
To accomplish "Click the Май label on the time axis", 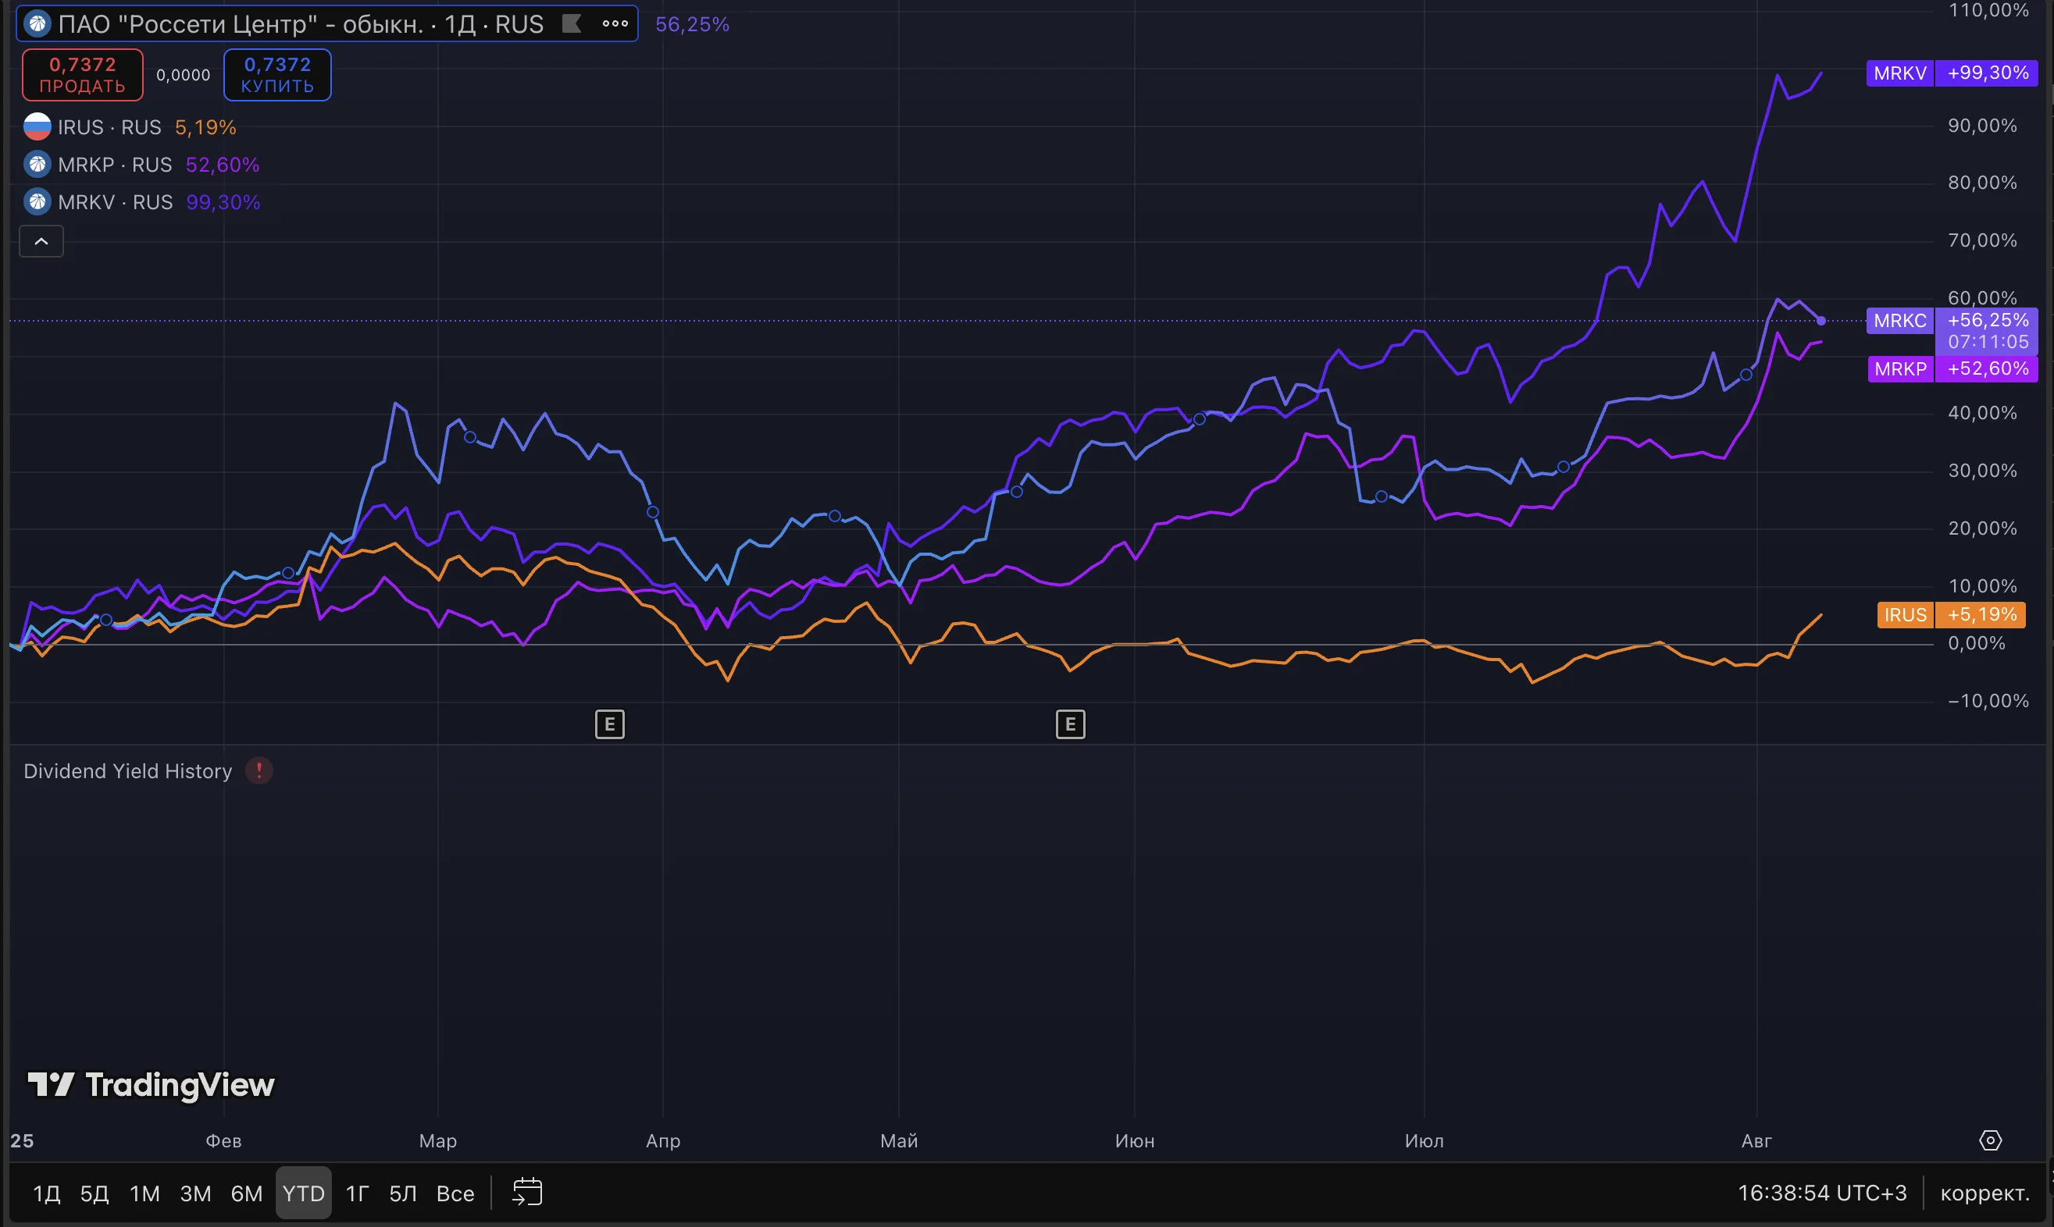I will tap(898, 1141).
